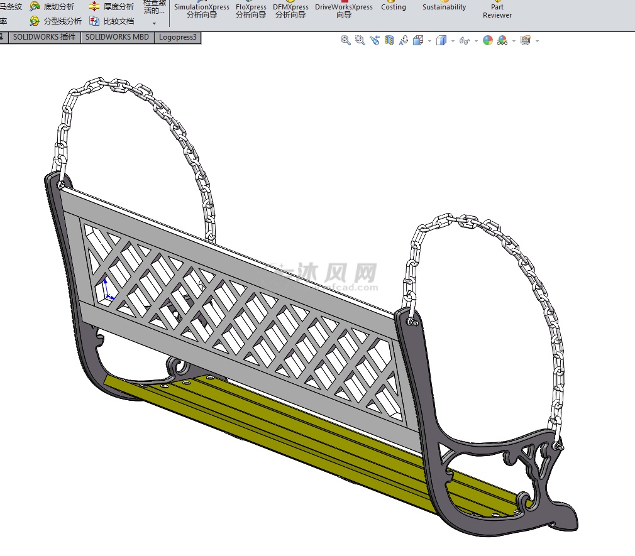635x556 pixels.
Task: Toggle the Section View display
Action: pyautogui.click(x=389, y=41)
